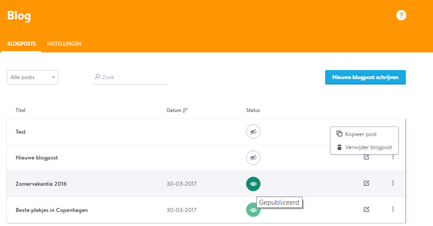Open the Test post title

[21, 132]
